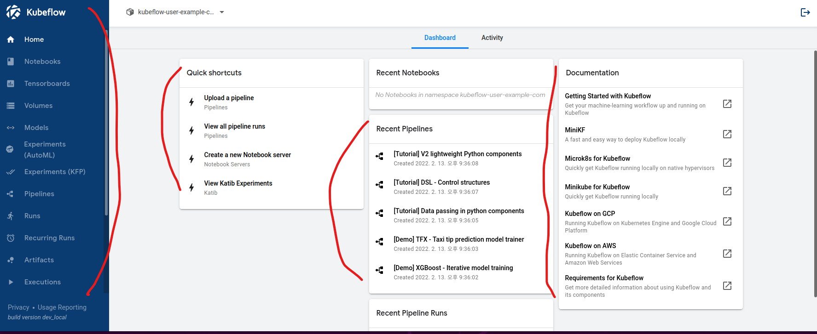The image size is (817, 334).
Task: Open the kubeflow-user-example namespace dropdown
Action: click(x=175, y=12)
